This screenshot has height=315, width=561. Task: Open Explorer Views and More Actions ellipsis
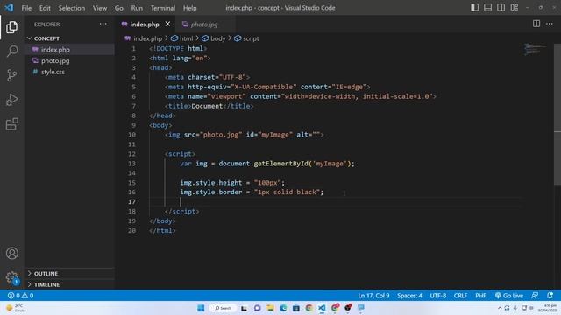point(103,24)
